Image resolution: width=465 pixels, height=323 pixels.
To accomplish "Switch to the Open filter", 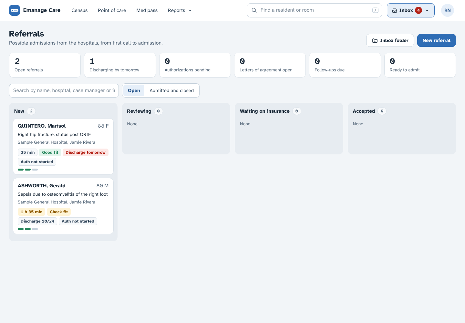I will point(134,90).
